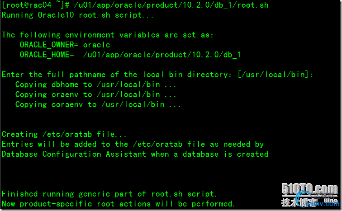Click the "Now product-specific root actions" line

118,204
